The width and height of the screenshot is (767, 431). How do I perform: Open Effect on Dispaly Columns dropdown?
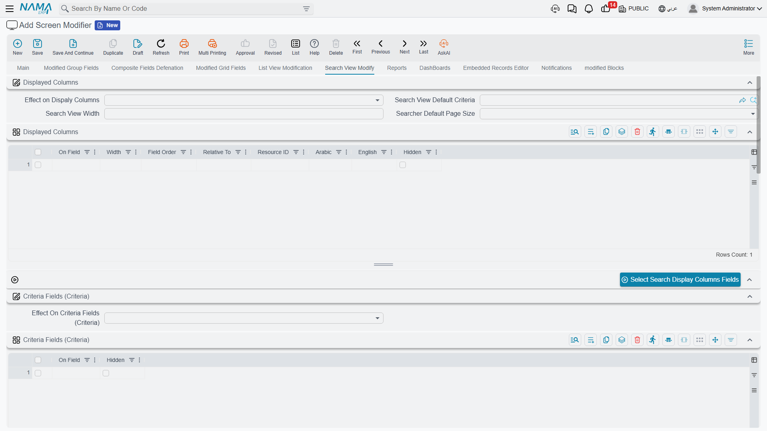coord(244,100)
